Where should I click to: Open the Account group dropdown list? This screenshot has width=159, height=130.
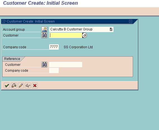pyautogui.click(x=111, y=29)
